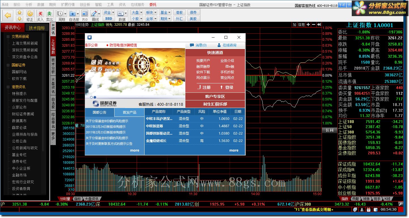Click the 买入 buy icon

click(41, 14)
